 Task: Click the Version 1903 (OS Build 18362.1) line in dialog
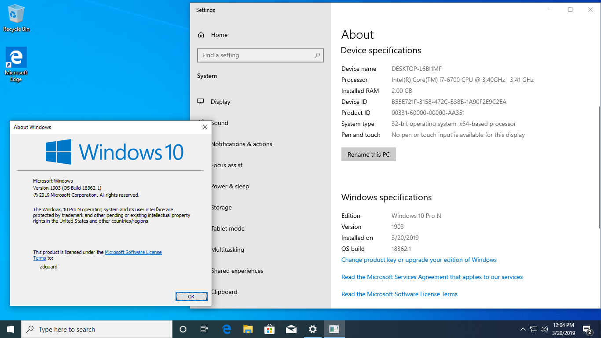tap(67, 188)
